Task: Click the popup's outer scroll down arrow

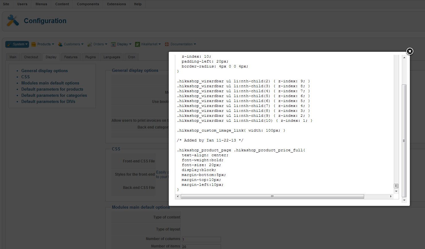Action: [404, 200]
